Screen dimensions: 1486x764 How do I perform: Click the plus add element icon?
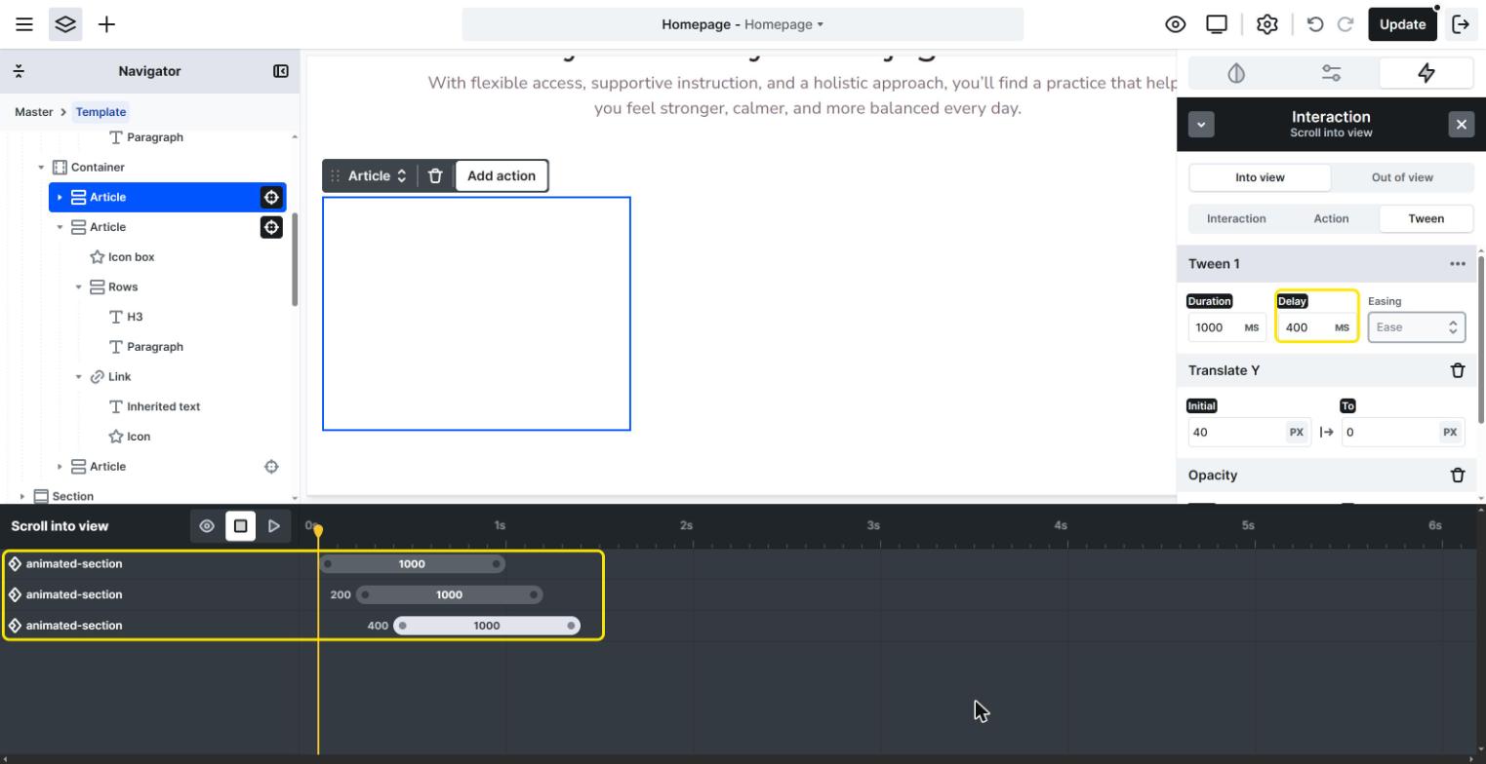[106, 24]
